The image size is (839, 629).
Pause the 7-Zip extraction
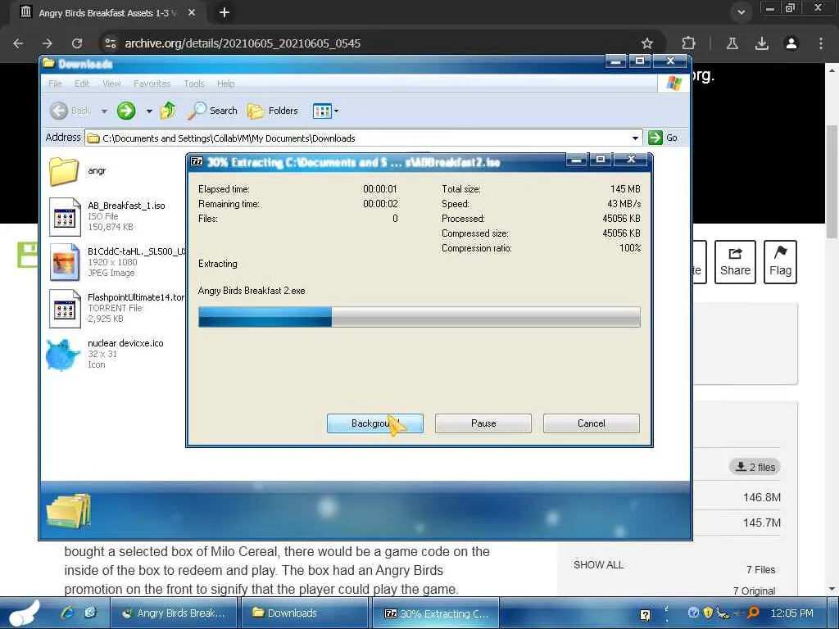[483, 423]
